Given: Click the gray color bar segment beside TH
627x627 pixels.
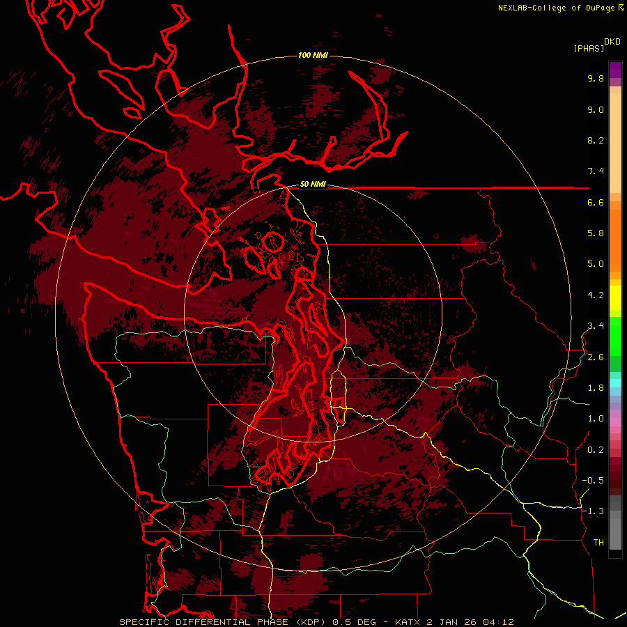Looking at the screenshot, I should pyautogui.click(x=615, y=536).
